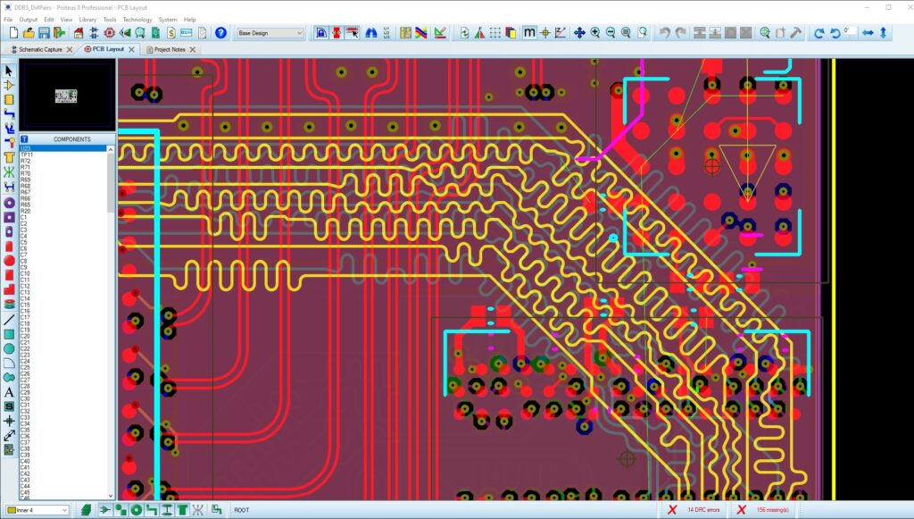Select the Track mode tool in sidebar
This screenshot has width=914, height=519.
(x=9, y=113)
